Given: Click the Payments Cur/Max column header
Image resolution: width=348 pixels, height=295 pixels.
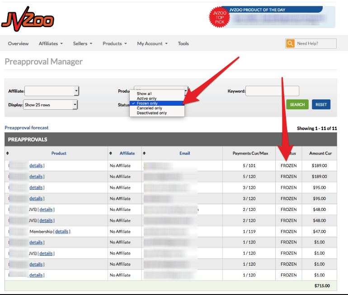Looking at the screenshot, I should click(x=250, y=153).
